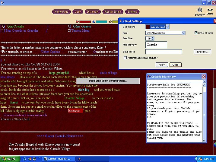Image resolution: width=216 pixels, height=162 pixels.
Task: Click the 'Other Options' example text
Action: click(51, 52)
